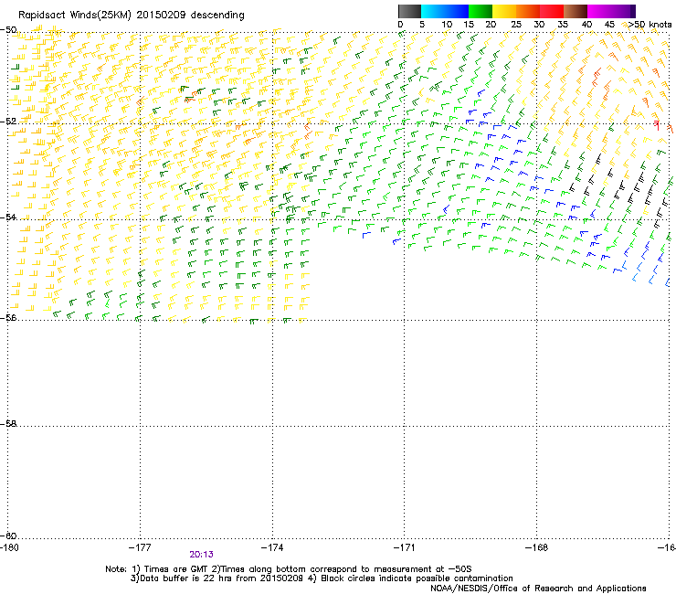The image size is (676, 594).
Task: Click the legend tick label 45
Action: (x=609, y=25)
